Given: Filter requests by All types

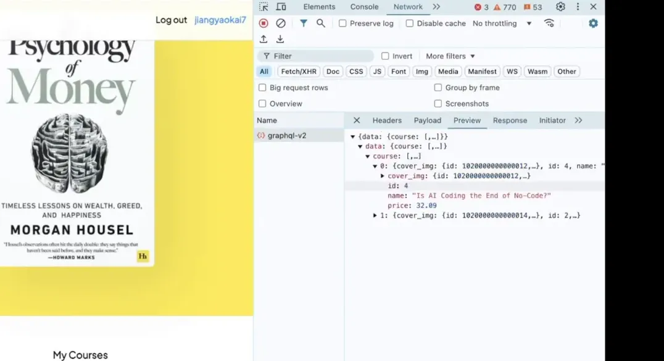Looking at the screenshot, I should point(264,72).
